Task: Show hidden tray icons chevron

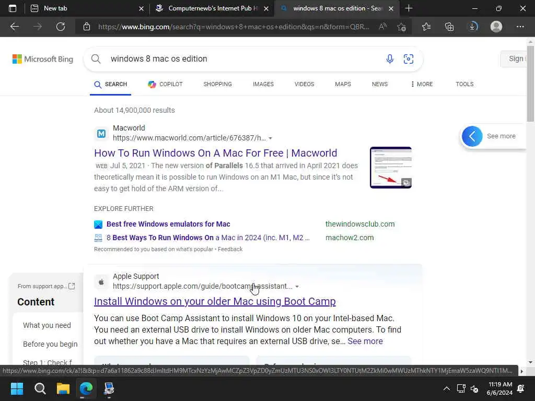Action: (x=446, y=388)
